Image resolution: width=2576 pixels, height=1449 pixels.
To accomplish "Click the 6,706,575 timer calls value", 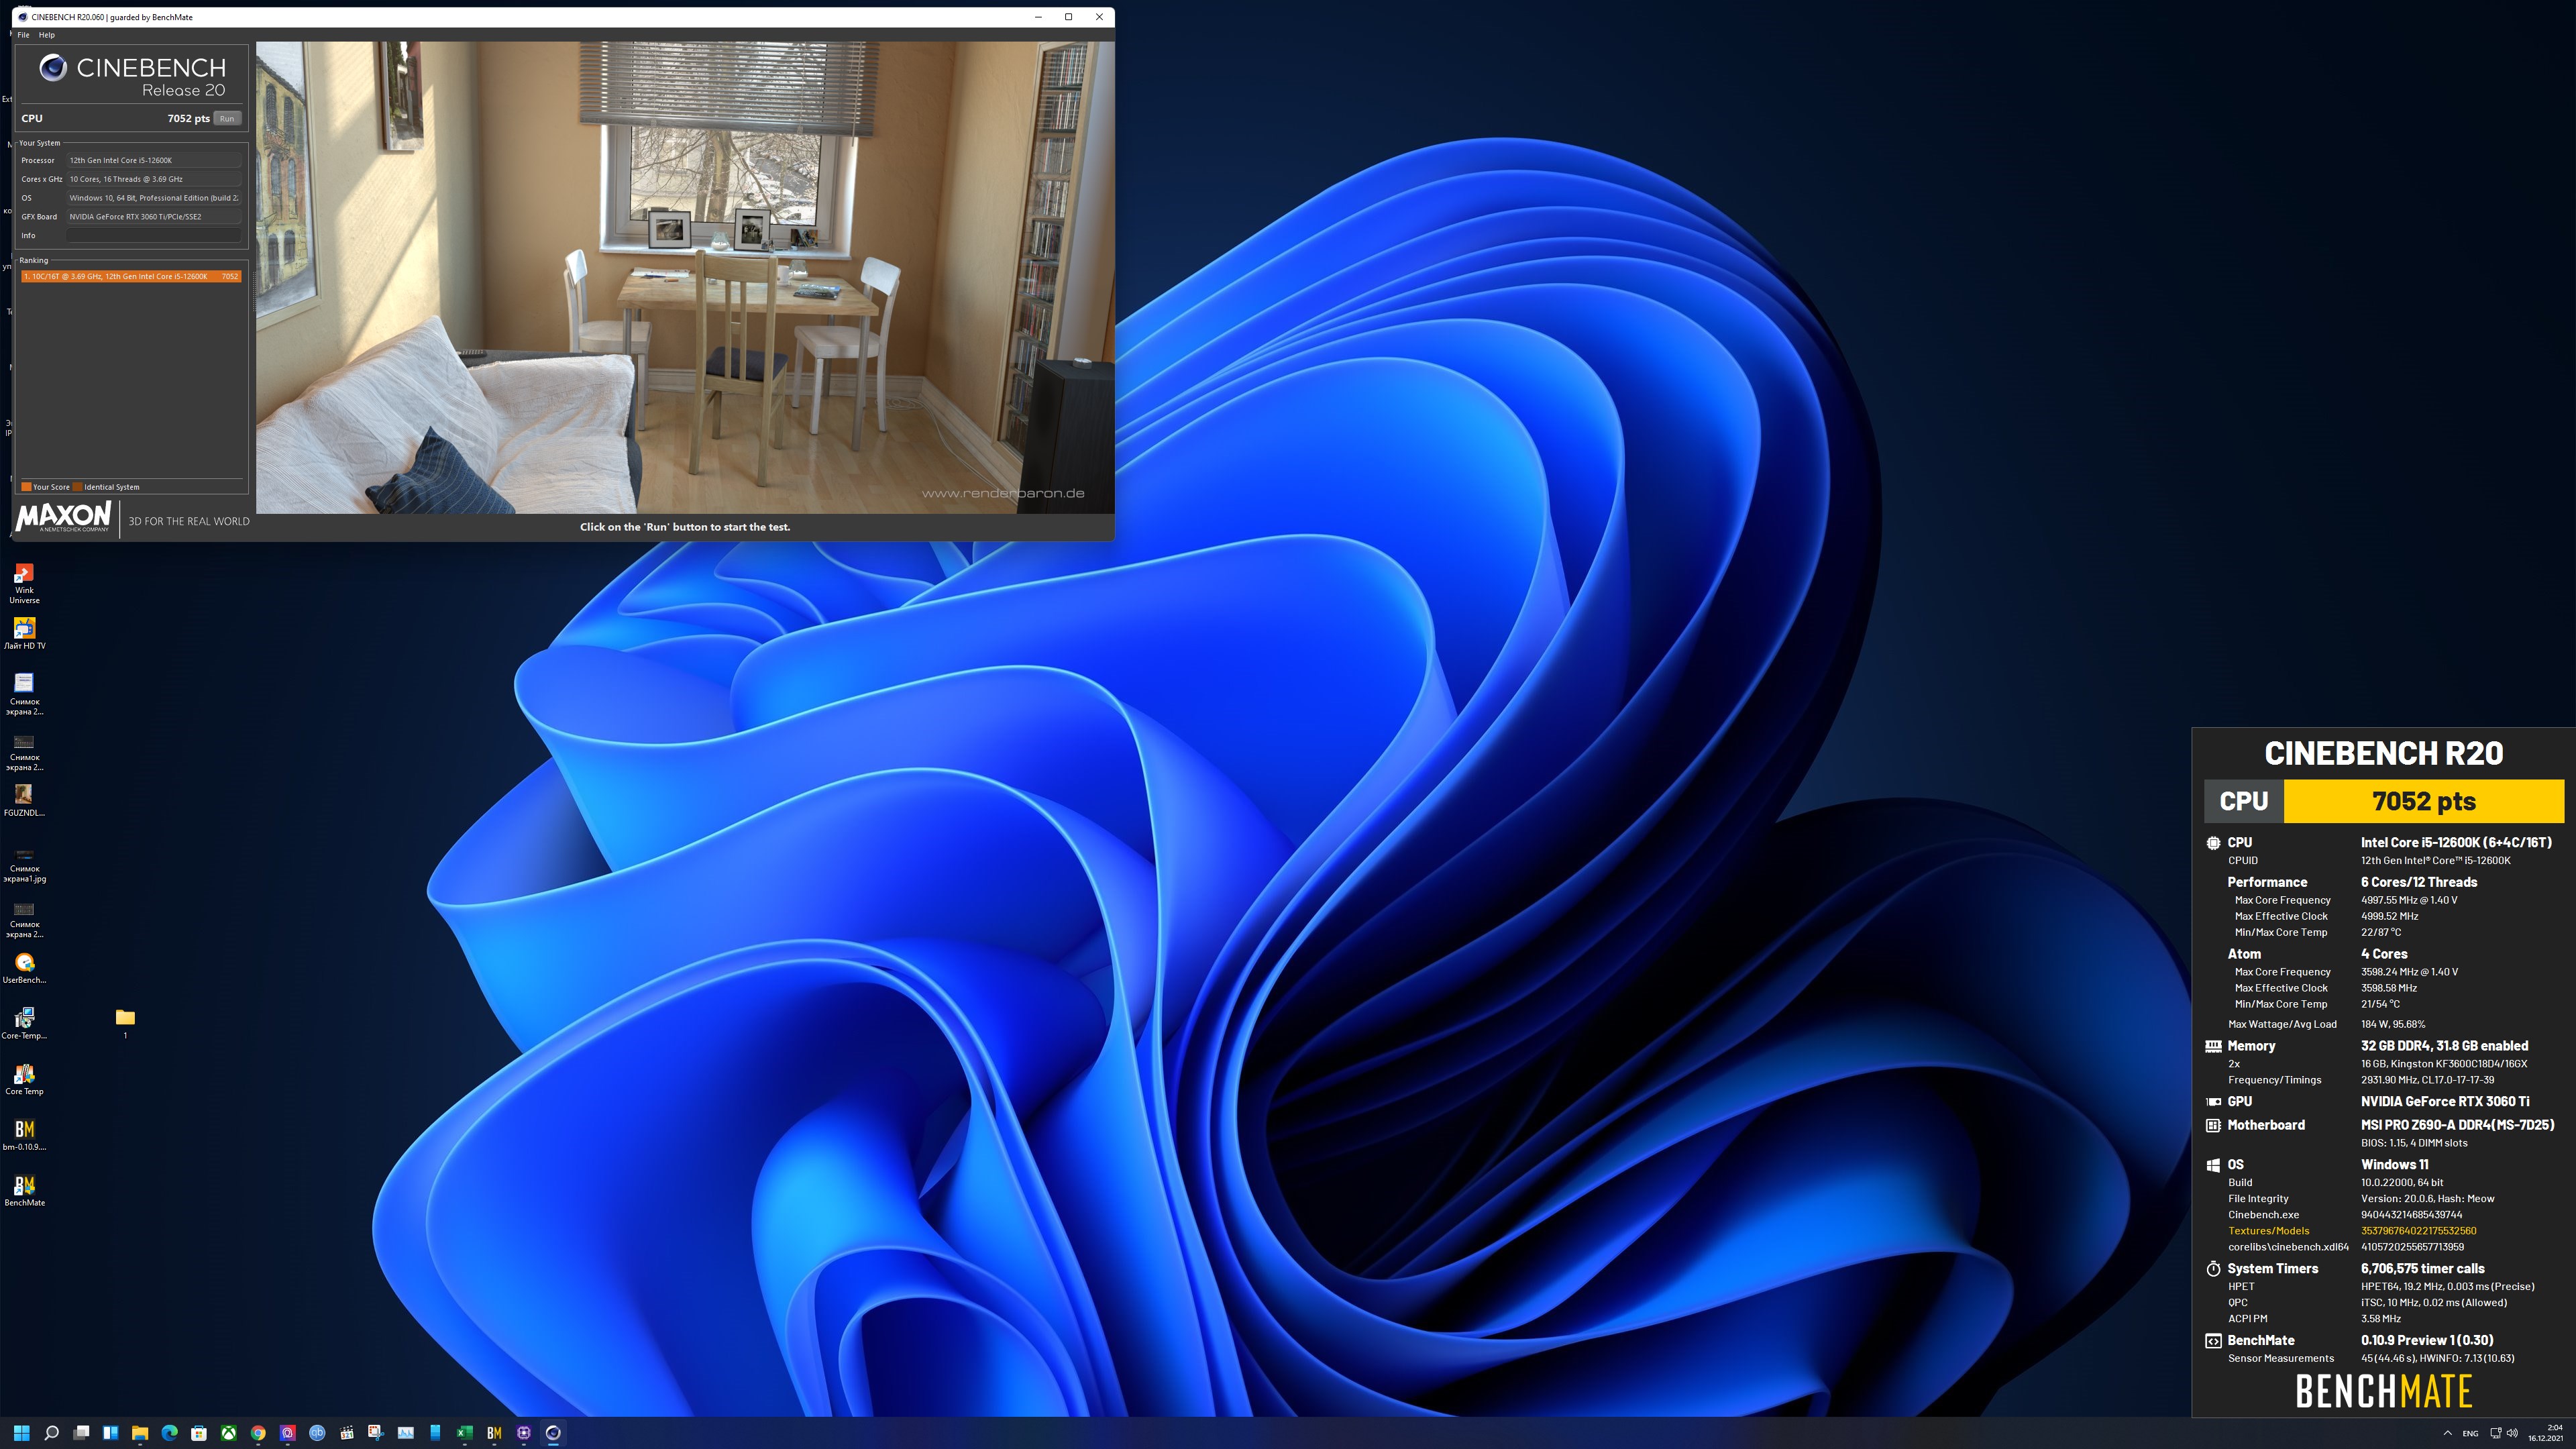I will (2423, 1268).
